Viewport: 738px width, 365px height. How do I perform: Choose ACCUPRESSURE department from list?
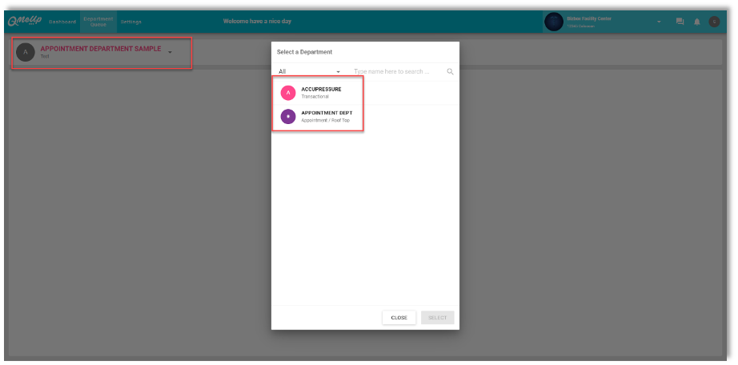click(x=321, y=92)
